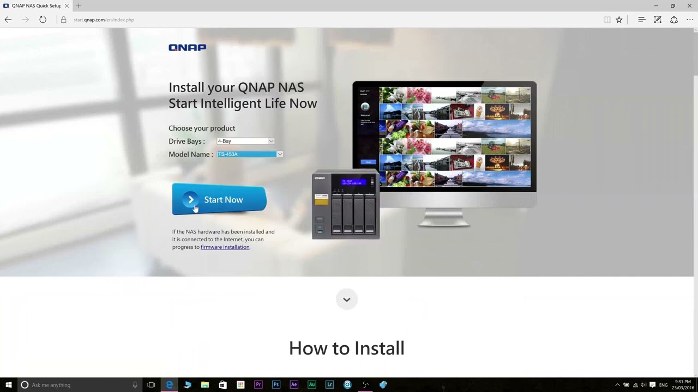This screenshot has width=698, height=392.
Task: Open File Explorer from taskbar
Action: point(205,384)
